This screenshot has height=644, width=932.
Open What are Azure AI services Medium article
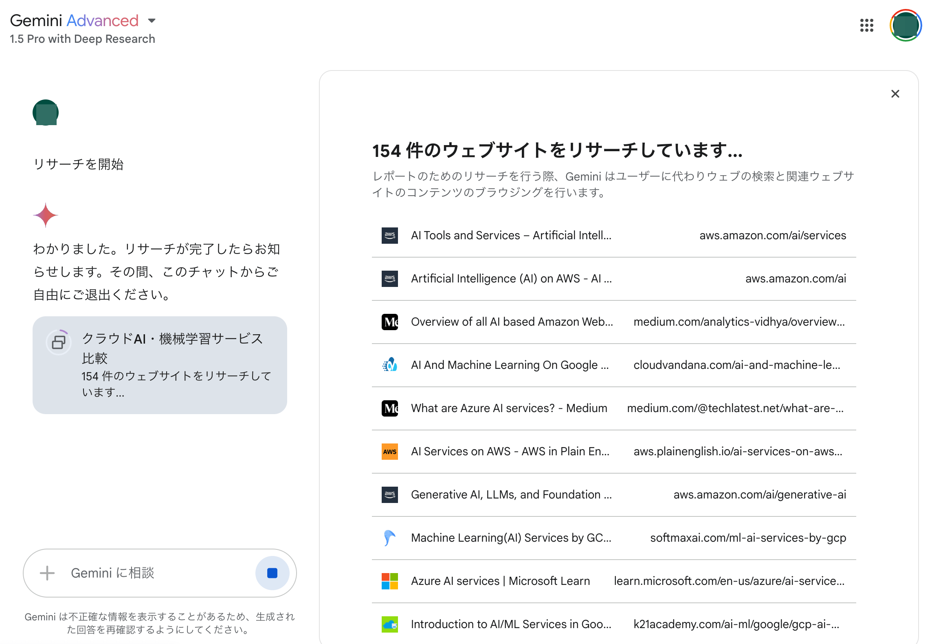tap(509, 408)
